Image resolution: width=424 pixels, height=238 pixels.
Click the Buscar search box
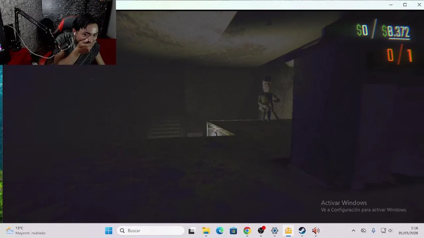(150, 231)
